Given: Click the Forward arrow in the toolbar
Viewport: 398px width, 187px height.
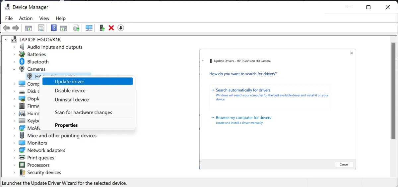Looking at the screenshot, I should click(16, 28).
